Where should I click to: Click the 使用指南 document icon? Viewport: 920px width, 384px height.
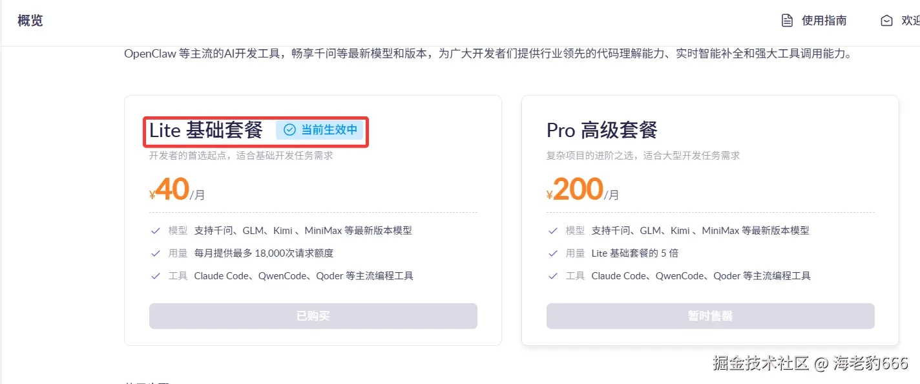(x=787, y=21)
